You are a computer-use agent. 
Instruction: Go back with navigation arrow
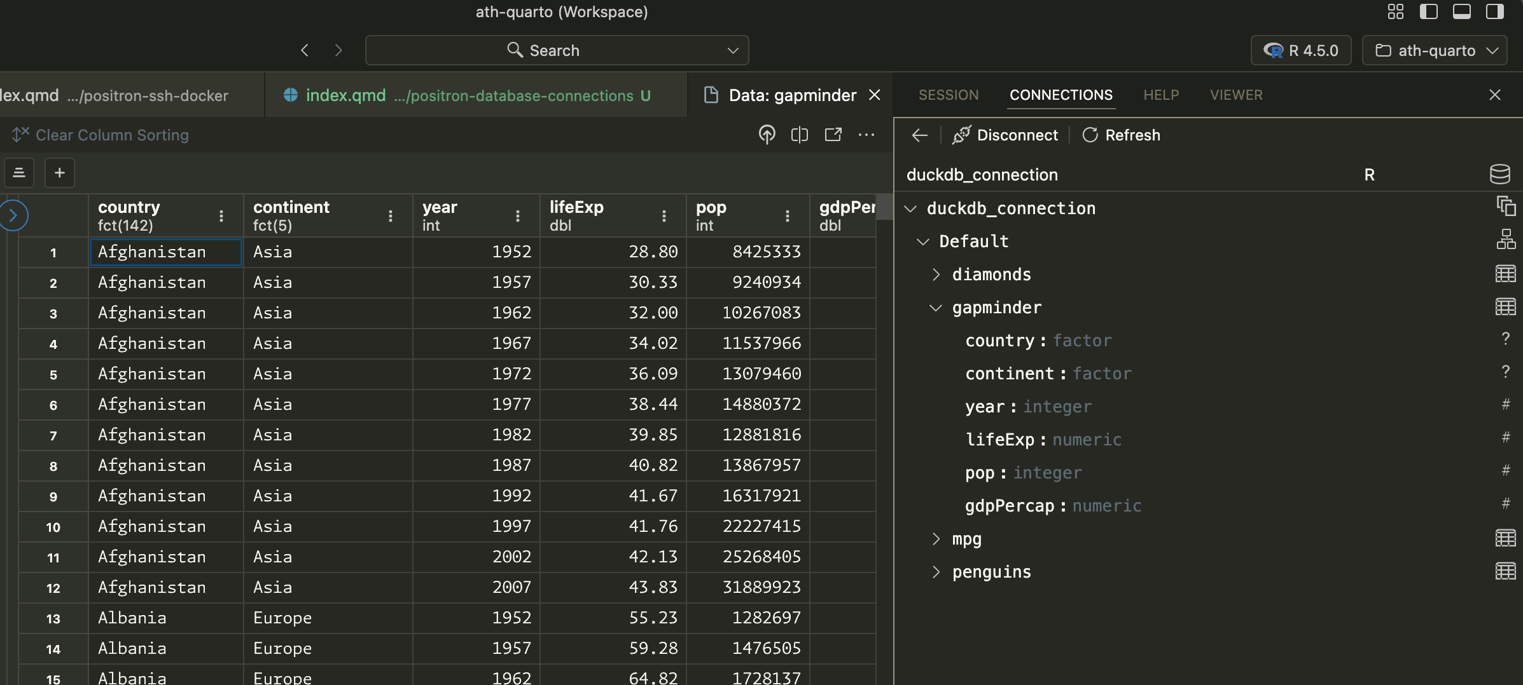(x=305, y=50)
